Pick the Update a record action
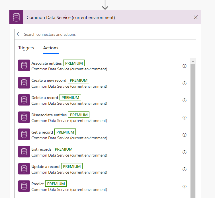The width and height of the screenshot is (215, 198). (x=46, y=167)
